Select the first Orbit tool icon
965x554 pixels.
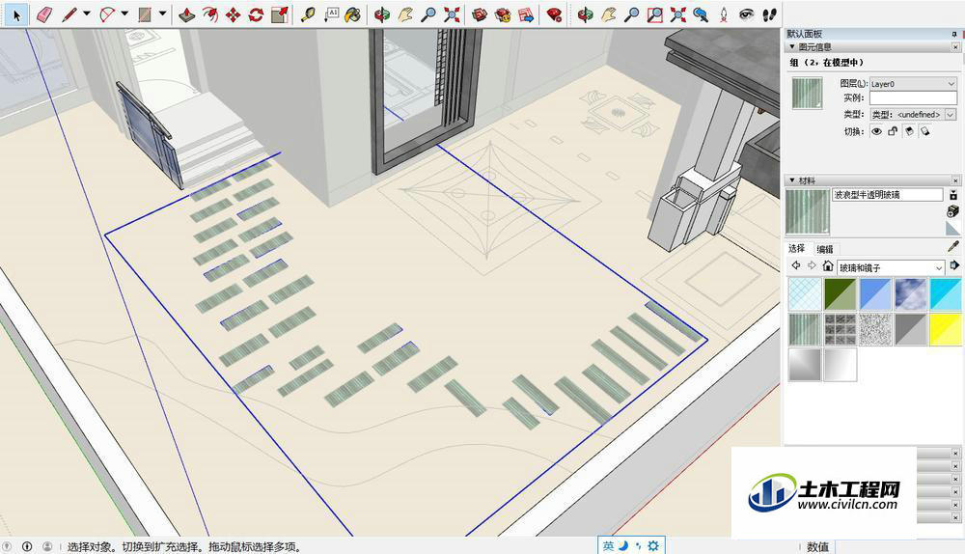(382, 14)
